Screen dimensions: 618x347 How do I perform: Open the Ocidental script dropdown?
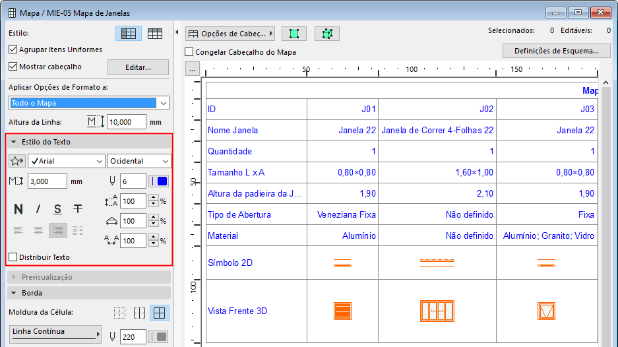[139, 161]
